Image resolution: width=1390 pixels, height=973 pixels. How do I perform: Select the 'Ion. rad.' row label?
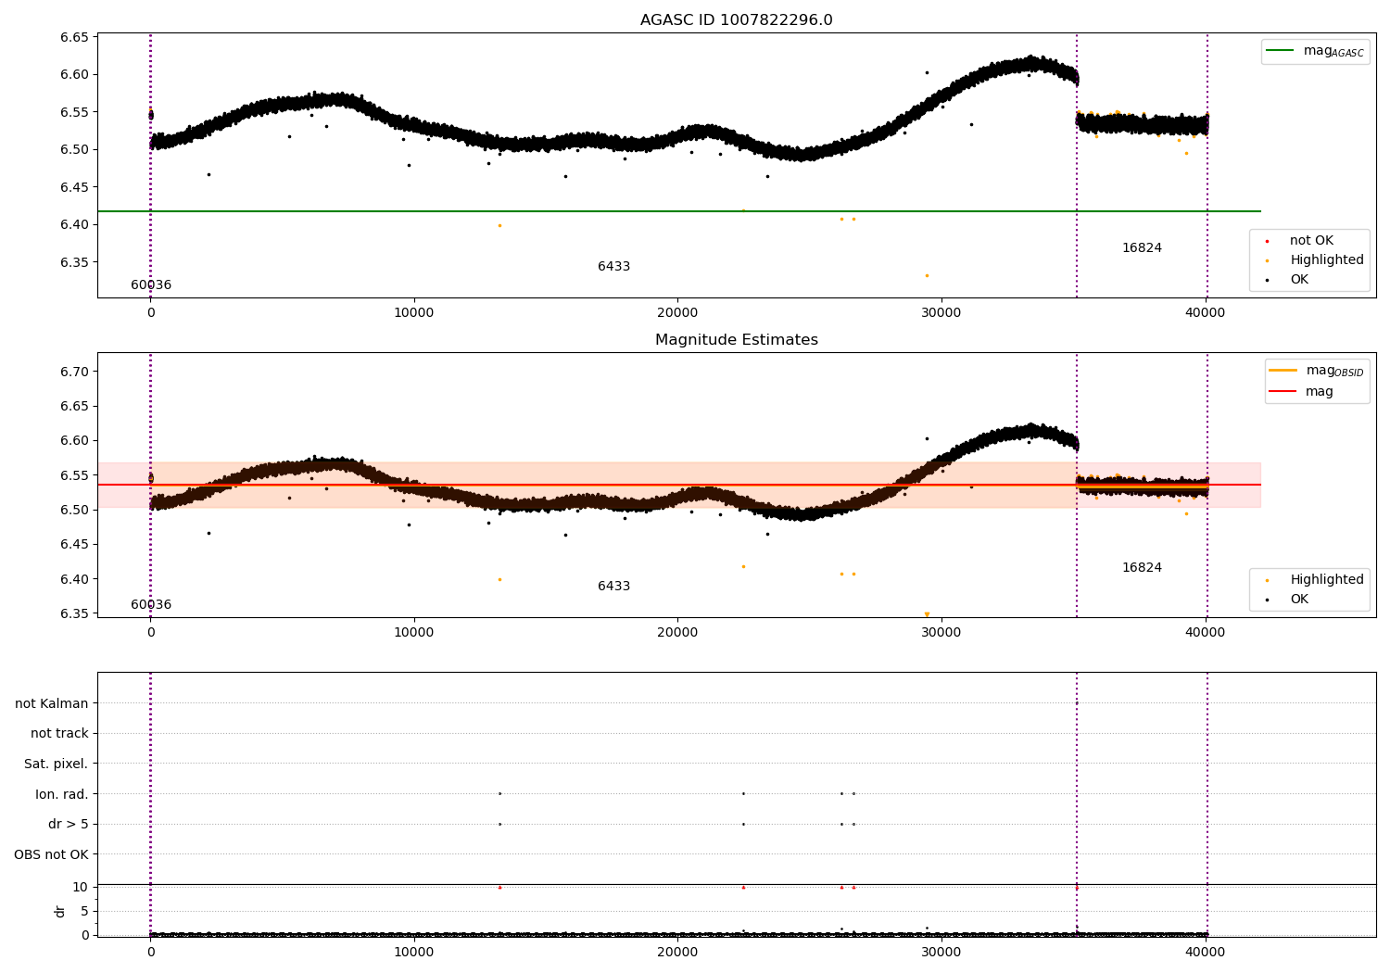point(62,794)
